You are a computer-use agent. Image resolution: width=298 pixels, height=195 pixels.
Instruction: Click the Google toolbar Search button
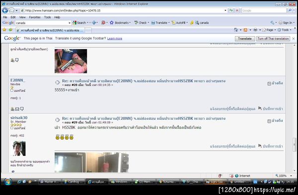point(79,23)
